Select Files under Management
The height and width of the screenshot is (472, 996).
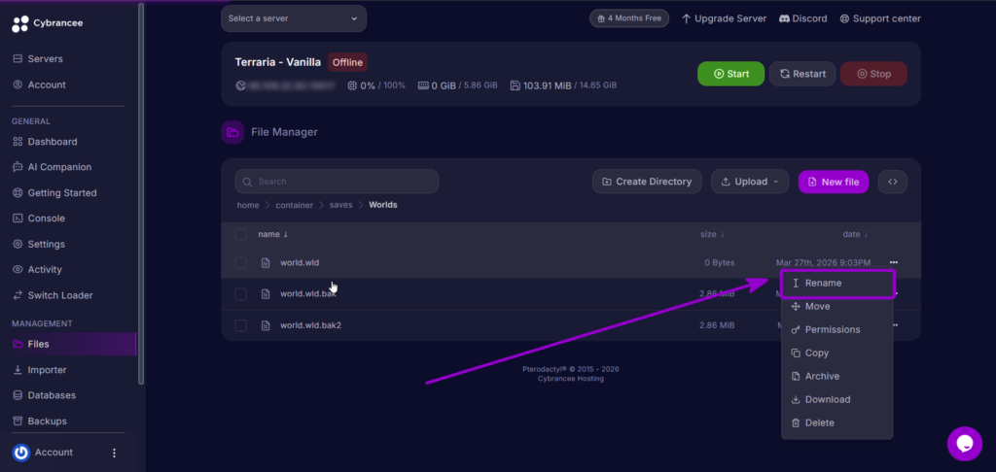tap(68, 344)
